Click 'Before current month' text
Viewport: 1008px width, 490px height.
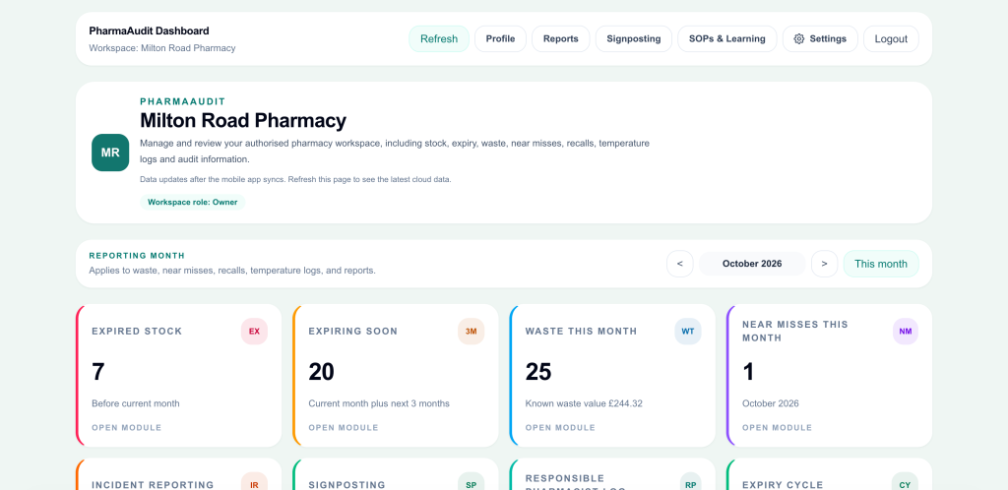136,404
